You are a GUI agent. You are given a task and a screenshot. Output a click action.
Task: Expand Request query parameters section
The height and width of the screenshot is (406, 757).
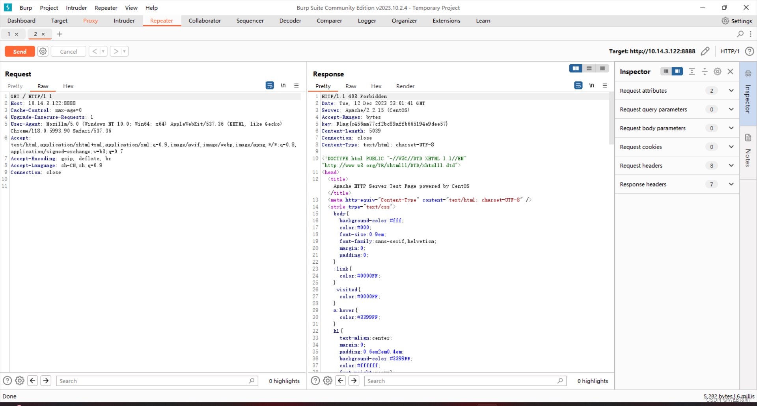coord(677,110)
